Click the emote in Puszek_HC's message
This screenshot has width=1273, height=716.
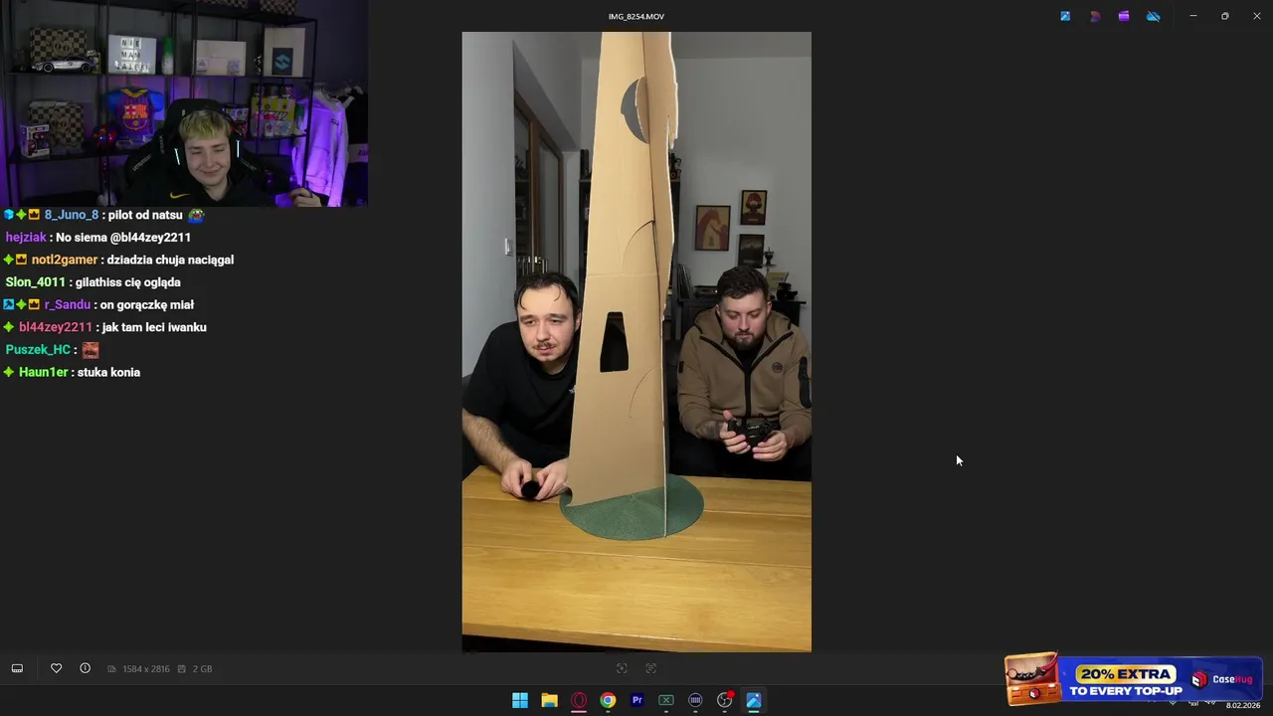pyautogui.click(x=91, y=350)
